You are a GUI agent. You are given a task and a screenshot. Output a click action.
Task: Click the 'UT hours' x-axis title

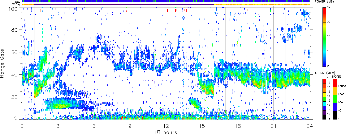coord(166,132)
